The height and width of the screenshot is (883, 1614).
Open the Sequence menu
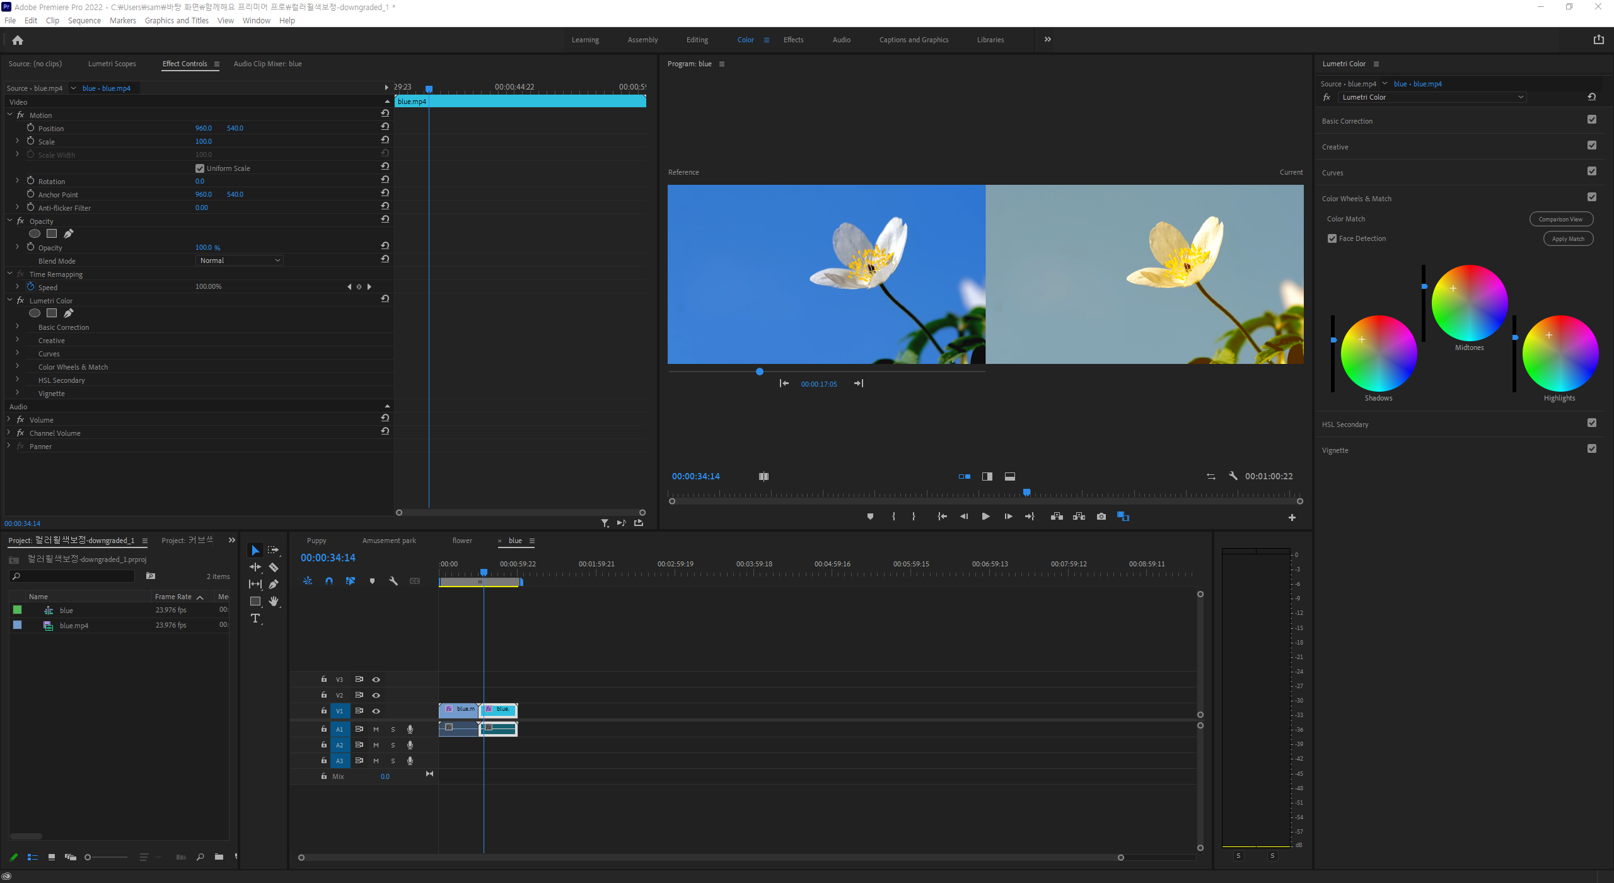coord(84,20)
